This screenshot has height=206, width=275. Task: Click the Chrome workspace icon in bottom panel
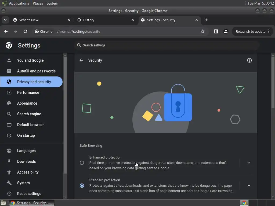click(x=244, y=203)
